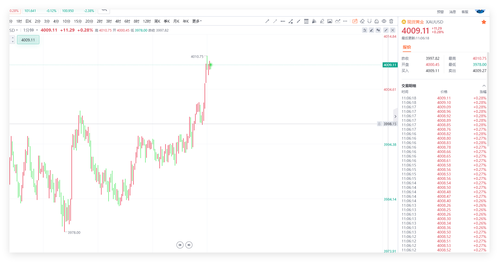The image size is (499, 262).
Task: Open 预警 alerts link
Action: point(440,12)
